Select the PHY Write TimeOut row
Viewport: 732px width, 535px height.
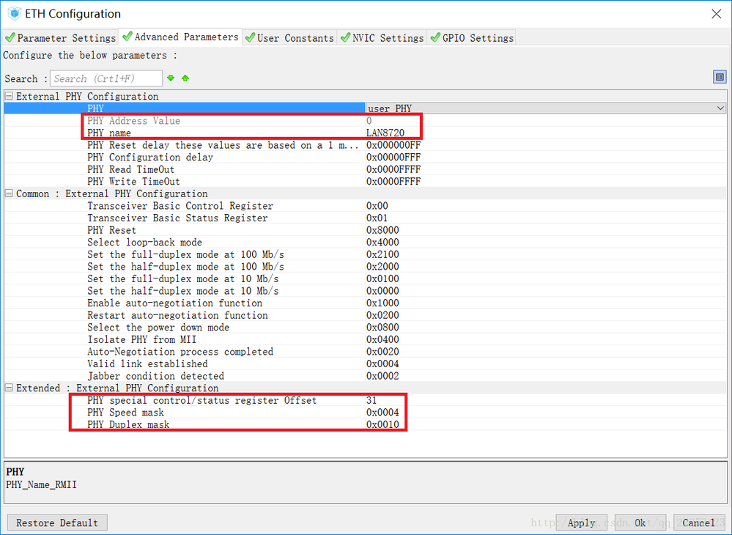[x=366, y=182]
